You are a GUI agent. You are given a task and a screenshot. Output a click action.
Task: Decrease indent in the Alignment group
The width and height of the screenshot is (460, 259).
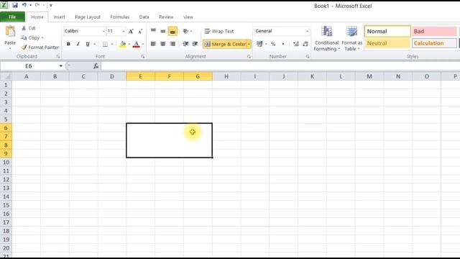coord(185,44)
